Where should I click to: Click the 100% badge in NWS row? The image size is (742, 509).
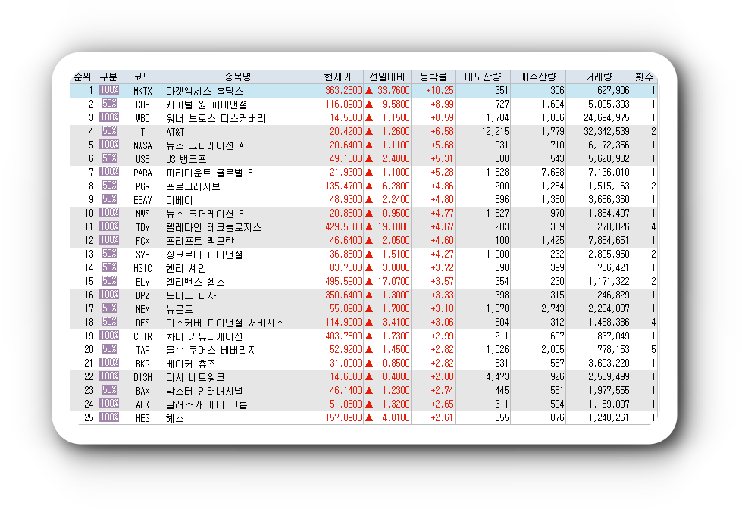point(109,212)
